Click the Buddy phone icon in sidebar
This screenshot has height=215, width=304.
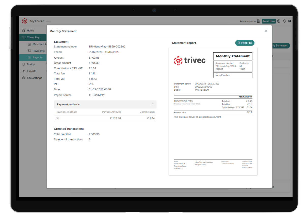(x=24, y=64)
